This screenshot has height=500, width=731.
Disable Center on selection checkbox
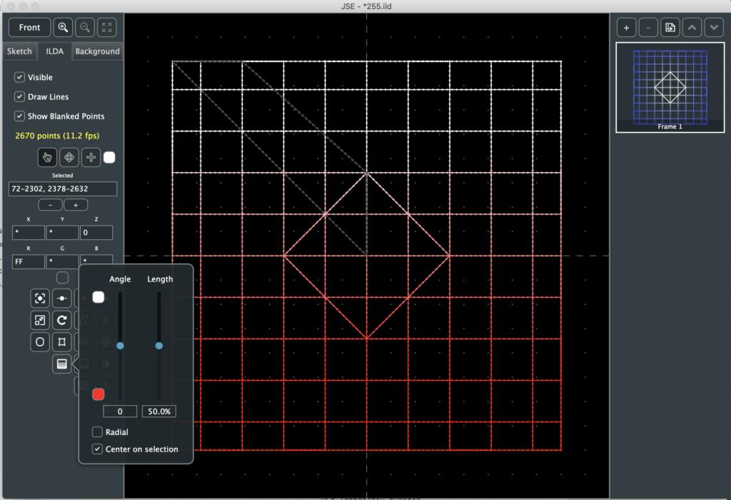coord(97,449)
